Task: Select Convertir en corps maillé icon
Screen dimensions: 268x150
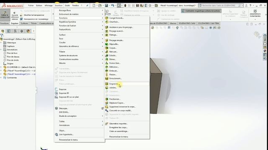Action: coord(107,110)
